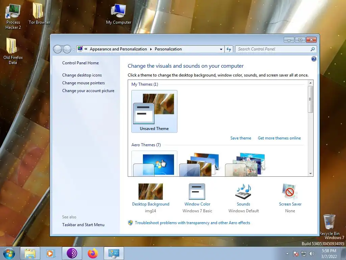Open the Windows Start orb
Viewport: 346px width, 260px height.
(9, 253)
